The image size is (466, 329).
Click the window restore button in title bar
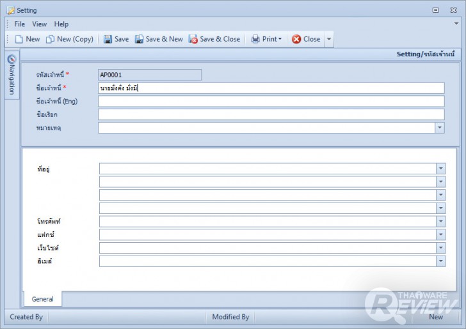click(x=436, y=10)
